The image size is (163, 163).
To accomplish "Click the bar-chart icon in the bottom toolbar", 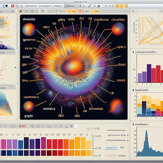I will pyautogui.click(x=49, y=126).
